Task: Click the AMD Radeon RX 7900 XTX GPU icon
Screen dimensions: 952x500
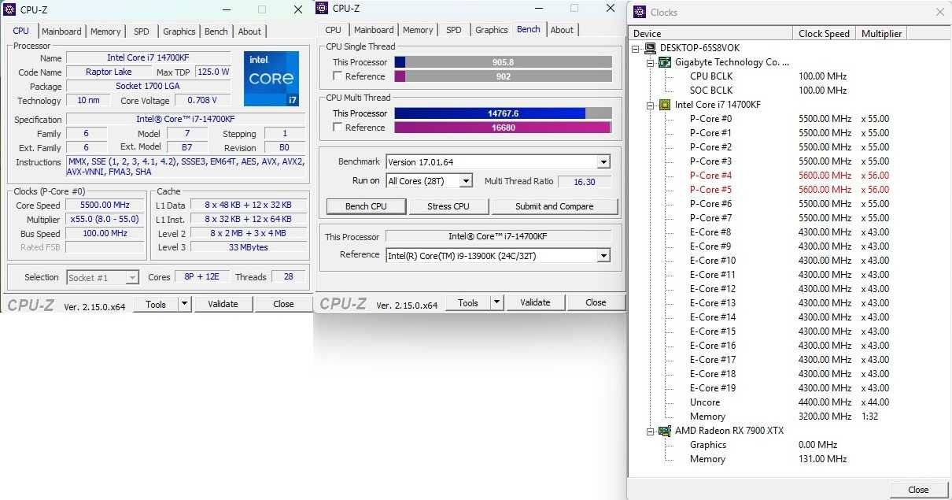Action: (x=665, y=431)
